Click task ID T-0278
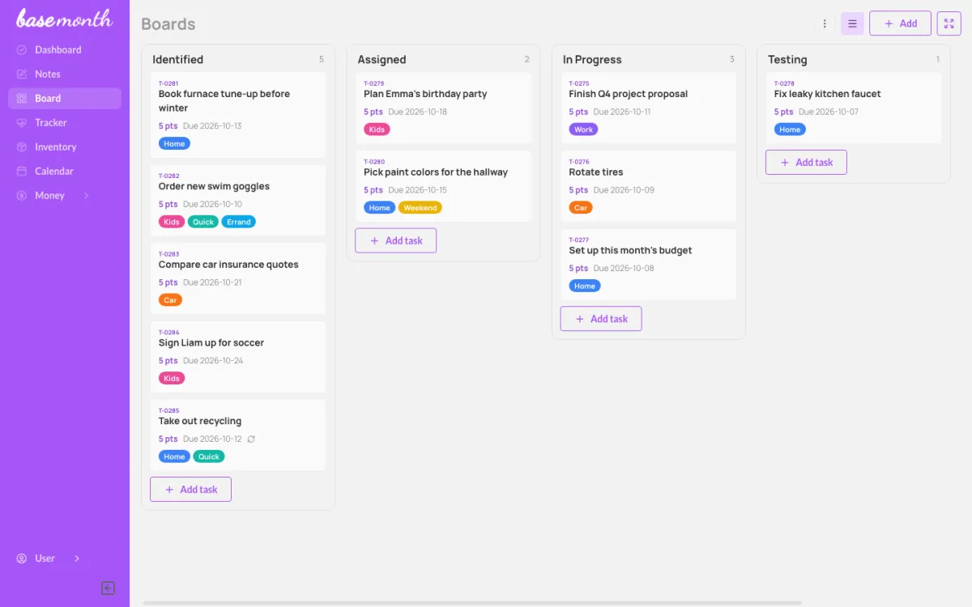The width and height of the screenshot is (972, 607). [784, 83]
